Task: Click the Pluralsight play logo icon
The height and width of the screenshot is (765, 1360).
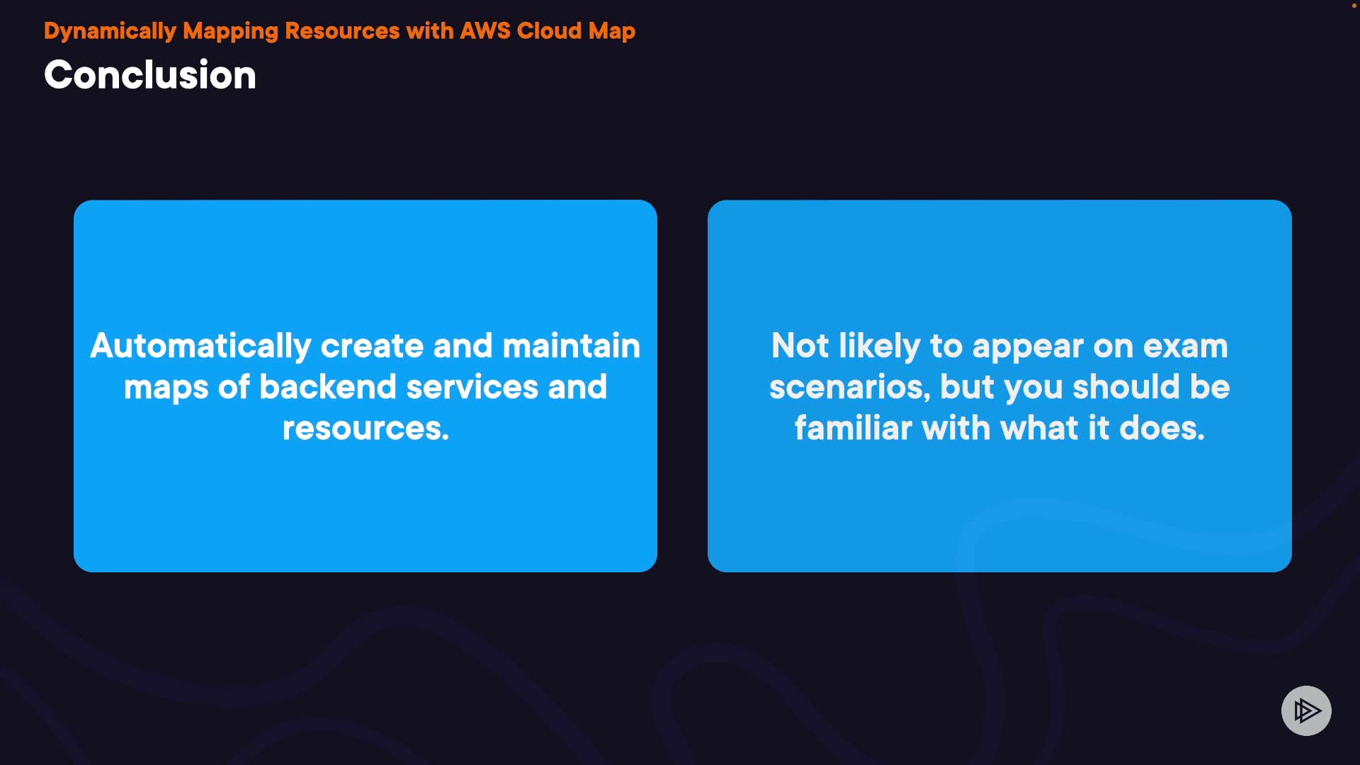Action: tap(1306, 710)
